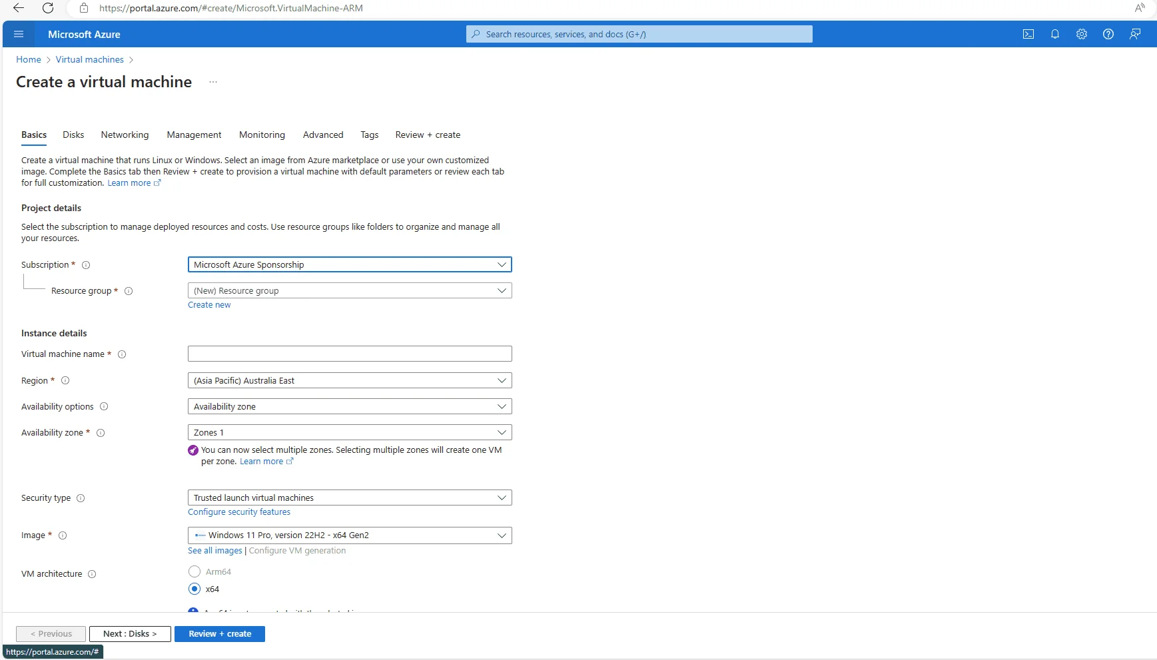Focus the Virtual machine name field
This screenshot has height=660, width=1157.
(x=350, y=354)
